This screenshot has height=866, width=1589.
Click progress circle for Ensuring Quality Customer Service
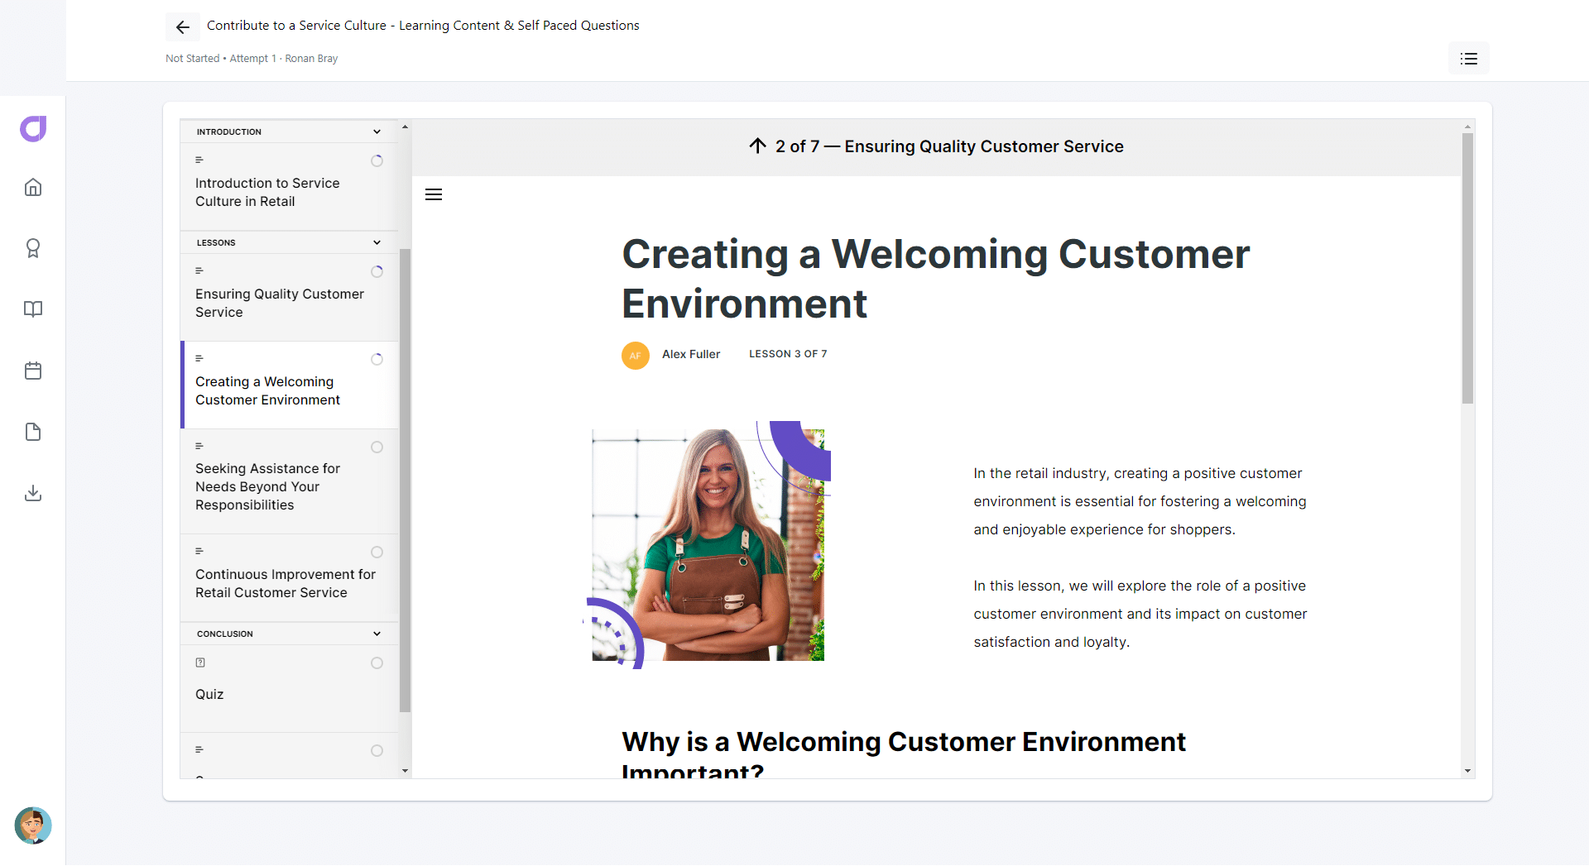click(377, 271)
